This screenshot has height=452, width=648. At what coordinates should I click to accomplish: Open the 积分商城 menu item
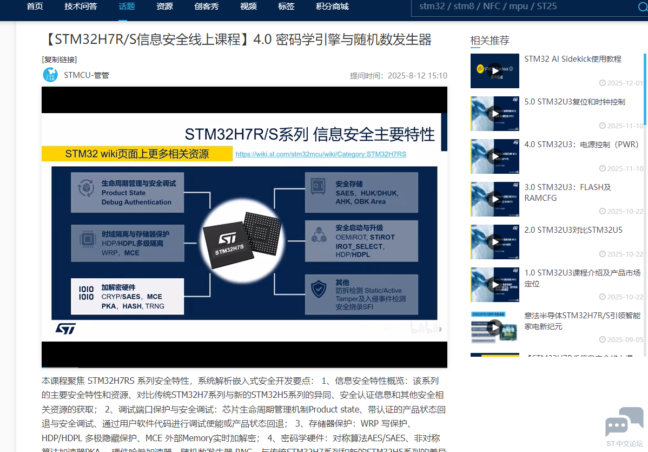(332, 7)
